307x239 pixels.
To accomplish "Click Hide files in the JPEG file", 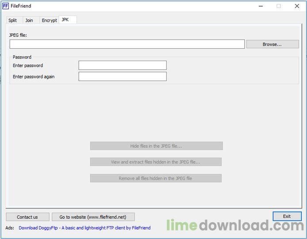I will (x=157, y=146).
